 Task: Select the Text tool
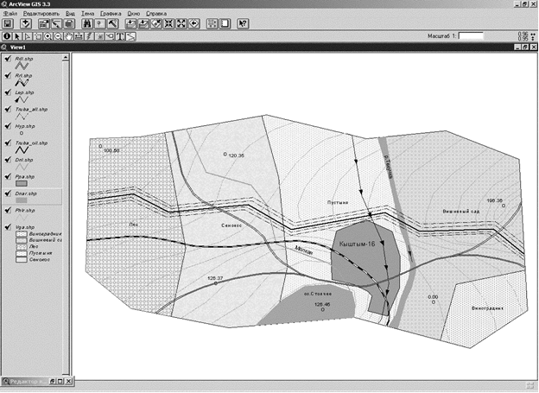[x=121, y=36]
